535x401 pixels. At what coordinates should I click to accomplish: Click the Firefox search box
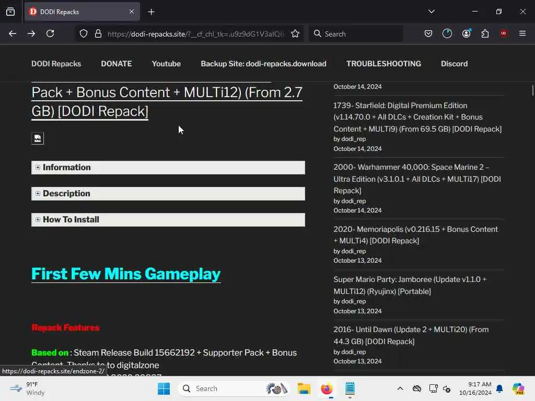356,34
